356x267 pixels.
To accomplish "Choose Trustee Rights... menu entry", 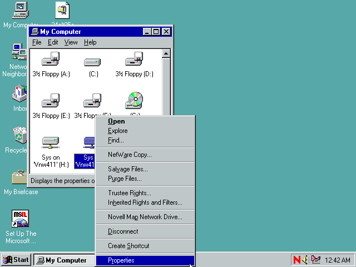I will [x=145, y=193].
